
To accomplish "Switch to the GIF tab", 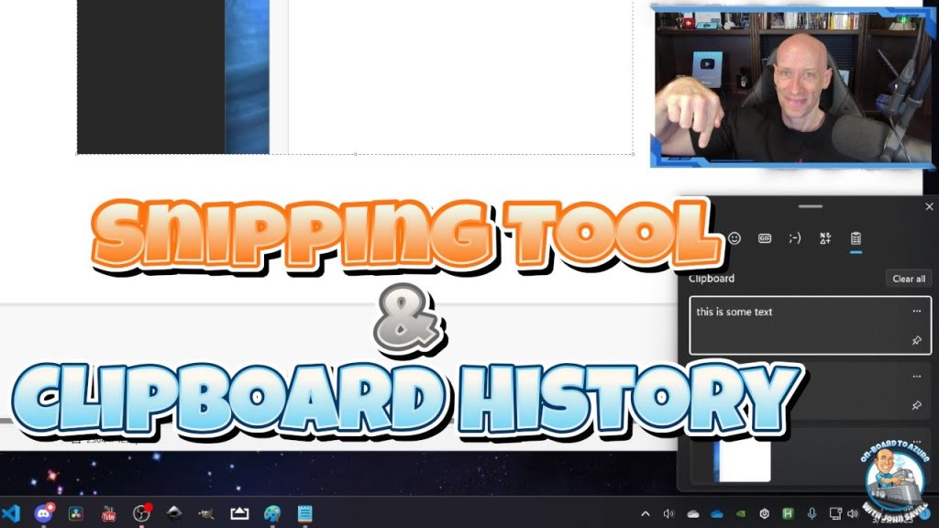I will coord(765,238).
